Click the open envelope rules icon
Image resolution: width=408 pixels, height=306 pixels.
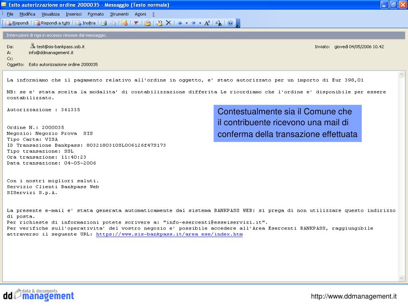[147, 23]
